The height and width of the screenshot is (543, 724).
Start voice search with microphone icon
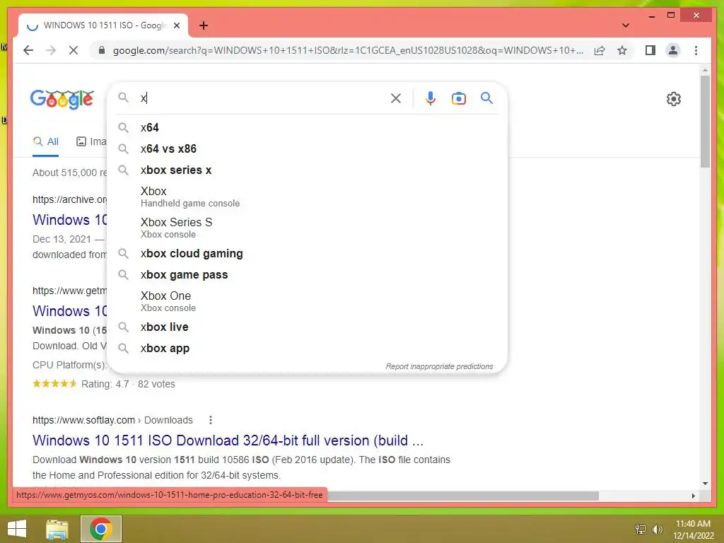click(x=431, y=98)
